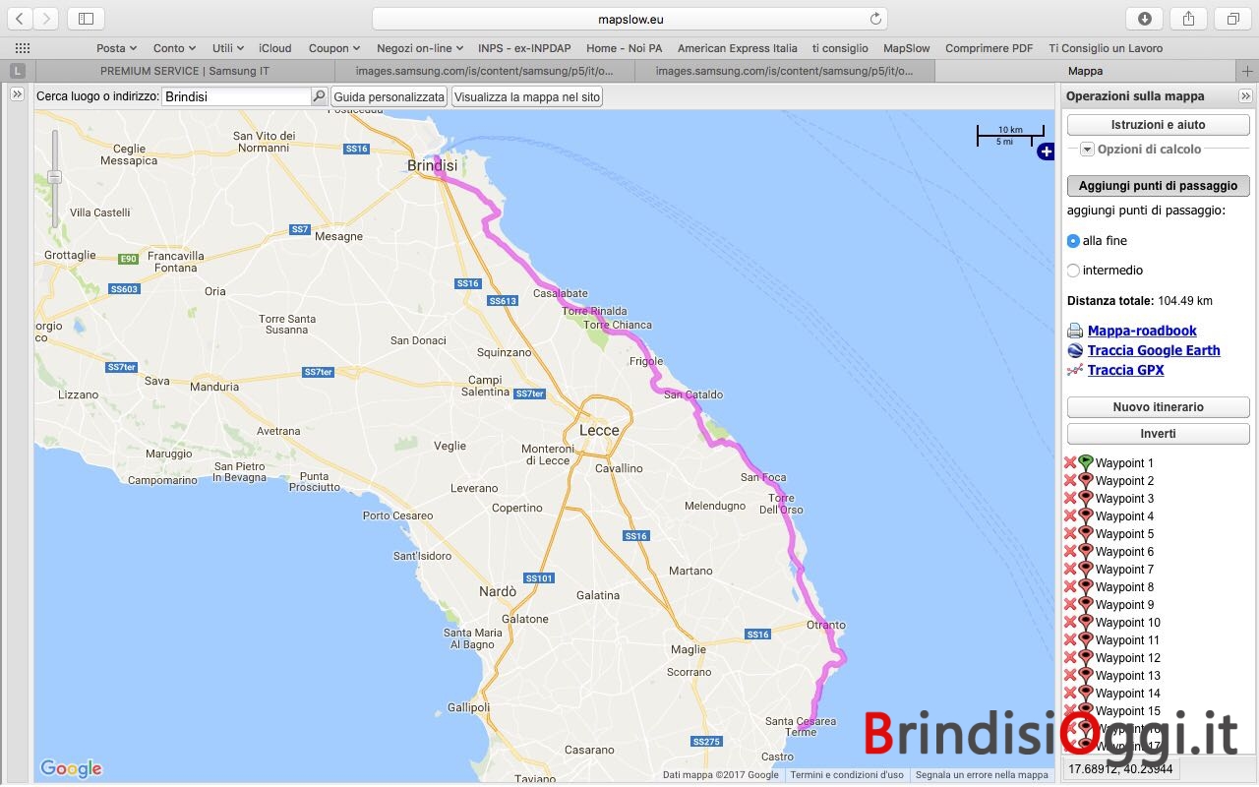Open the Utili bookmarks dropdown
This screenshot has height=787, width=1259.
click(x=228, y=48)
